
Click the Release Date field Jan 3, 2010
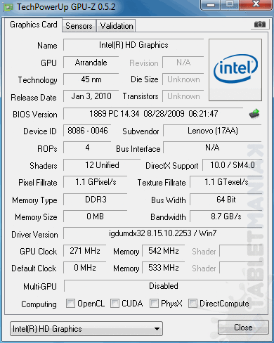pyautogui.click(x=91, y=96)
